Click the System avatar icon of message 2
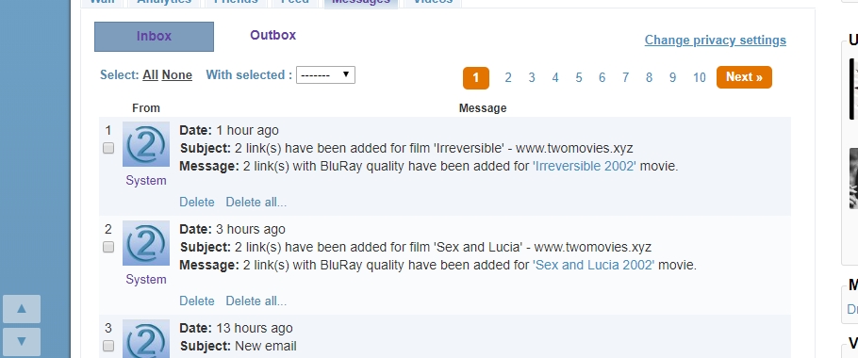 (x=145, y=243)
